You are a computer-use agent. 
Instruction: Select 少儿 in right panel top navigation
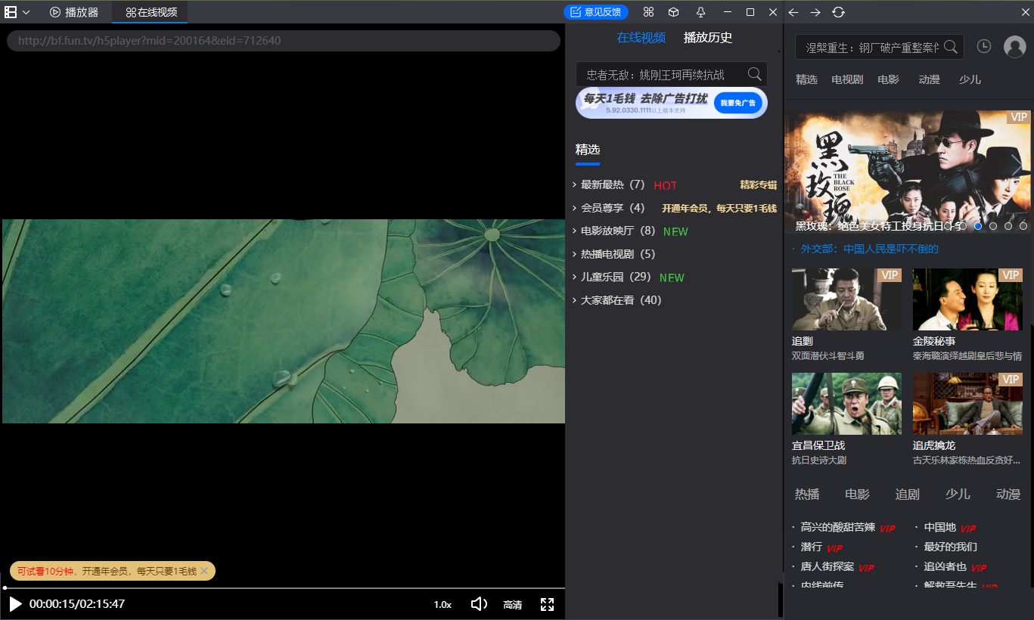click(970, 79)
